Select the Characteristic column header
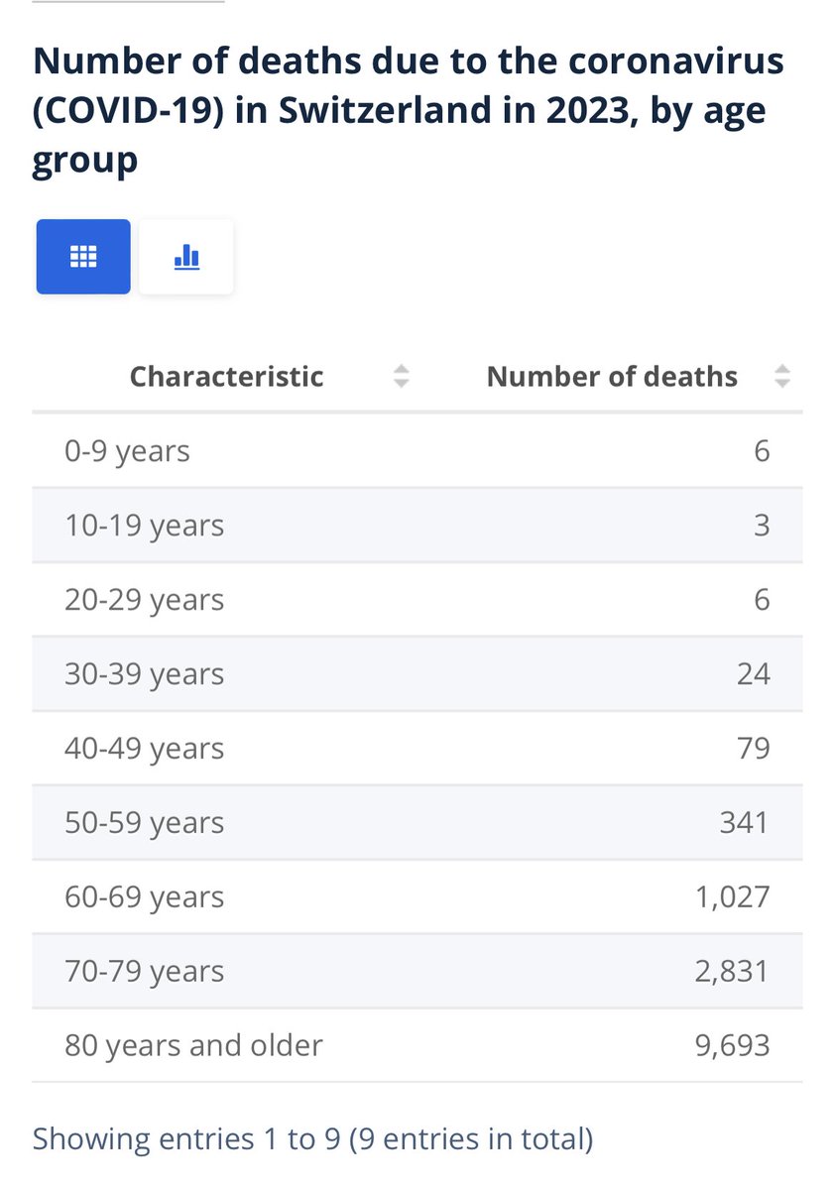The width and height of the screenshot is (835, 1190). point(226,377)
